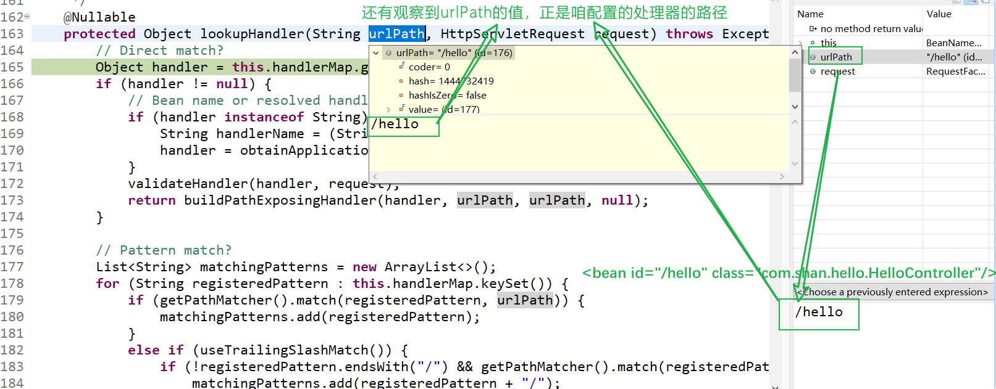Click 'registeredPattern' in the for loop on line 178

261,284
